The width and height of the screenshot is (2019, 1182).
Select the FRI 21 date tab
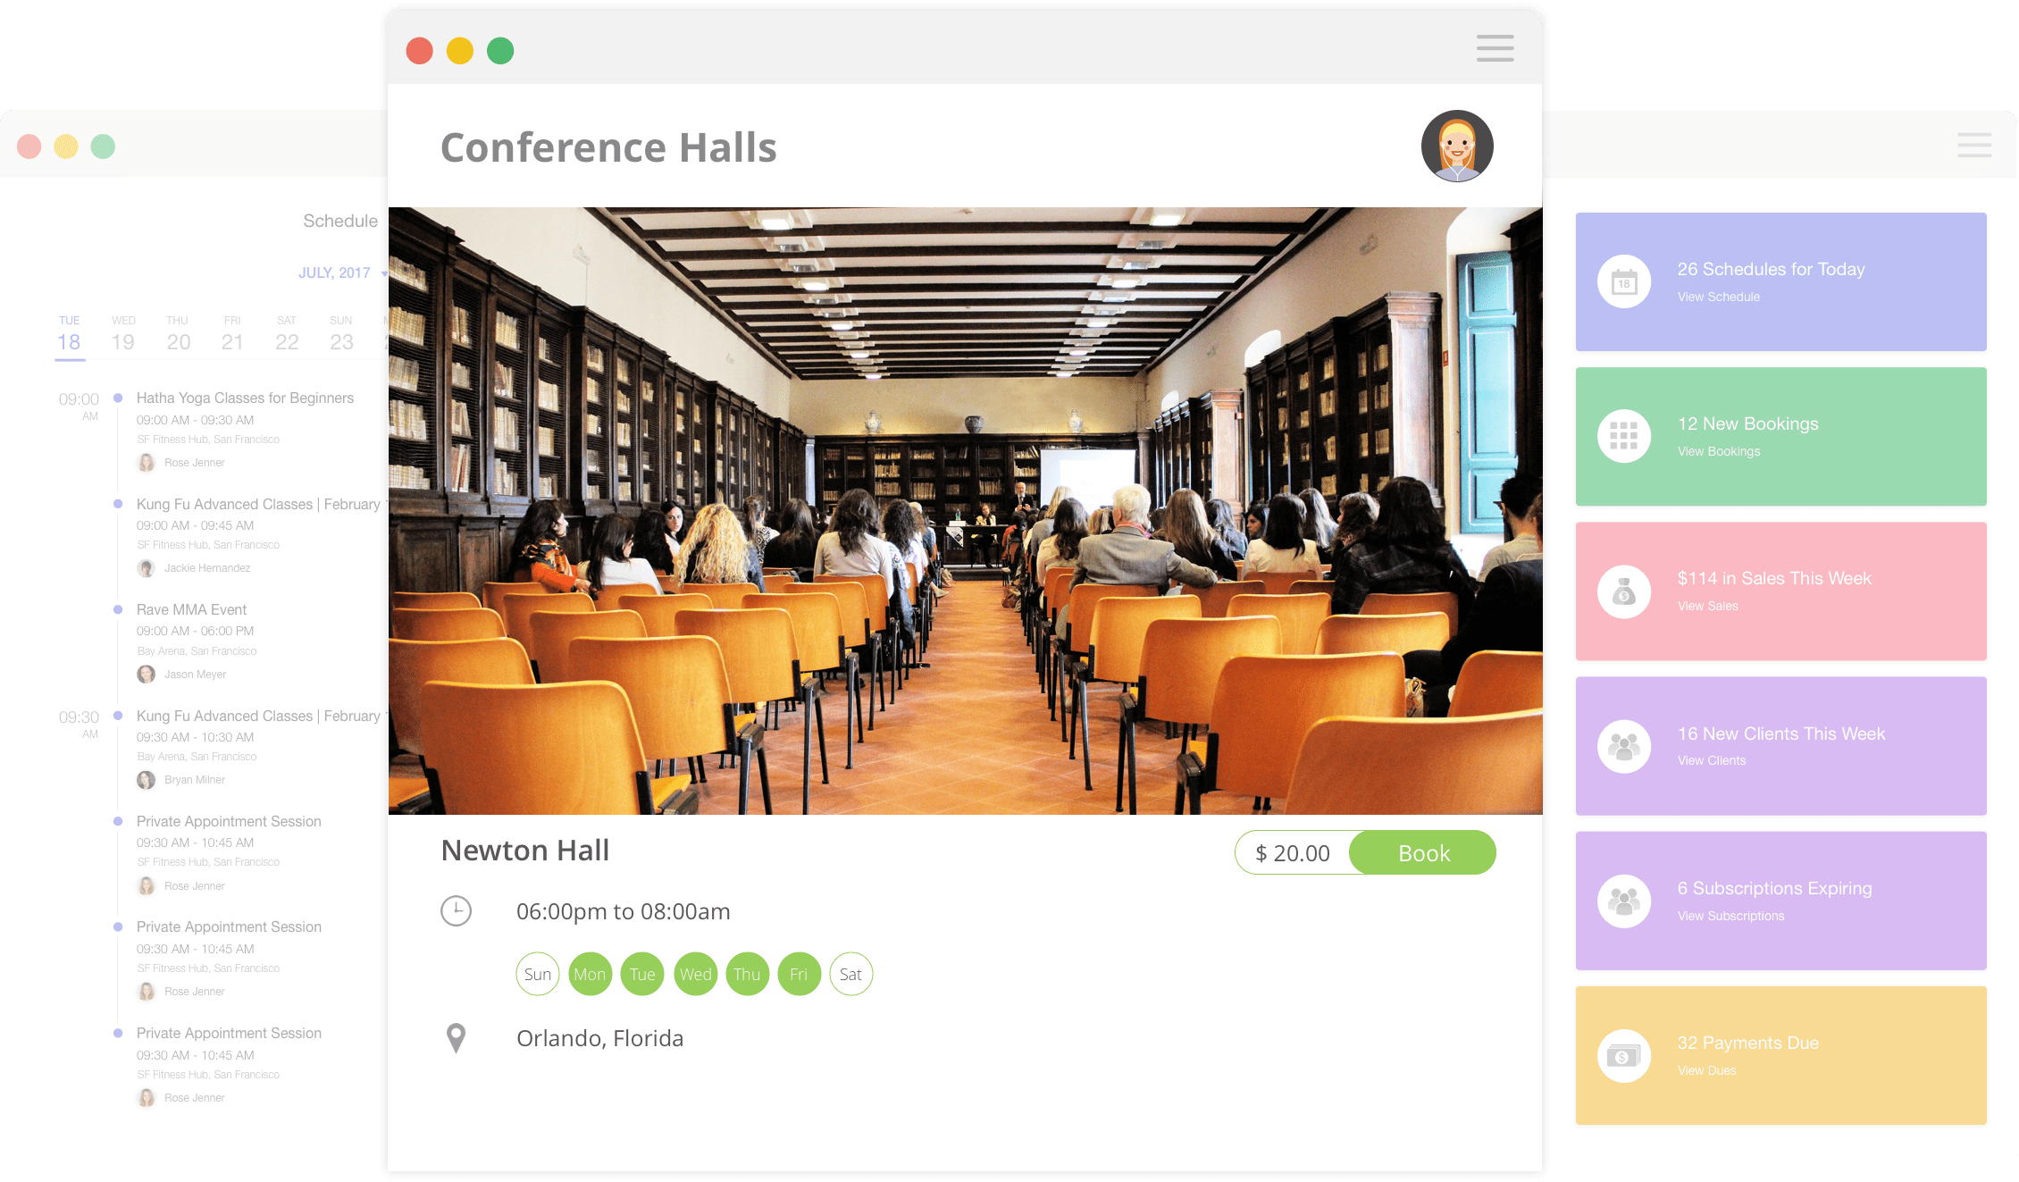click(232, 334)
